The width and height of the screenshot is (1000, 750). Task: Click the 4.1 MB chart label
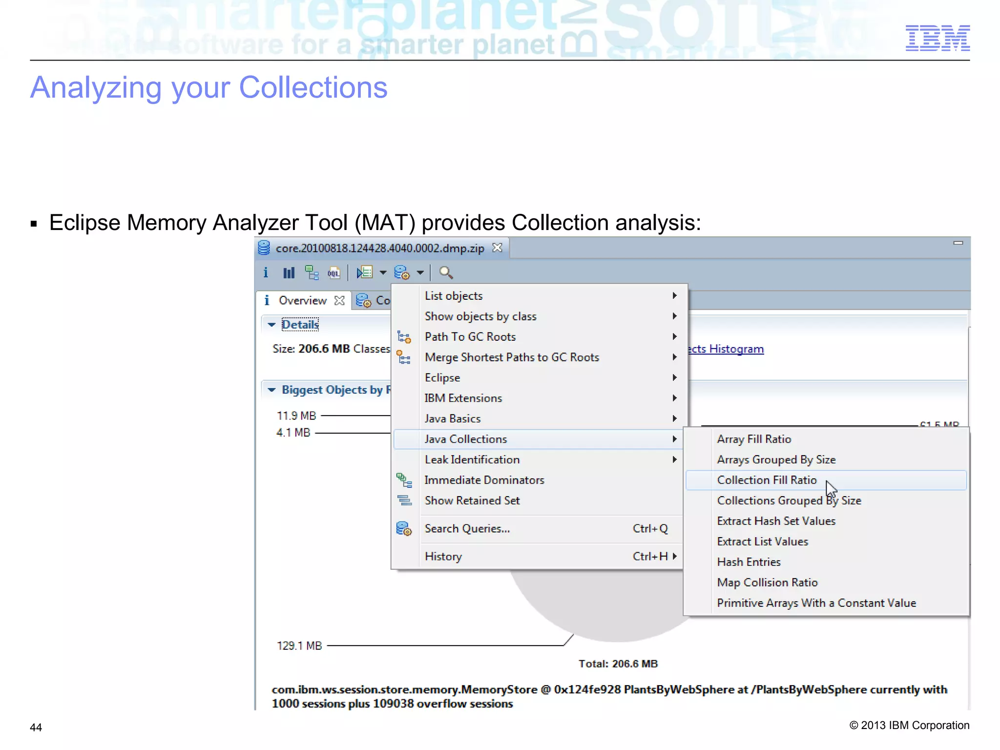293,433
